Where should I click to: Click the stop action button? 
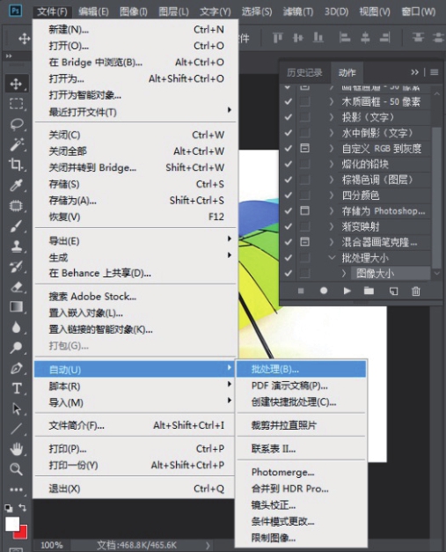tap(301, 291)
